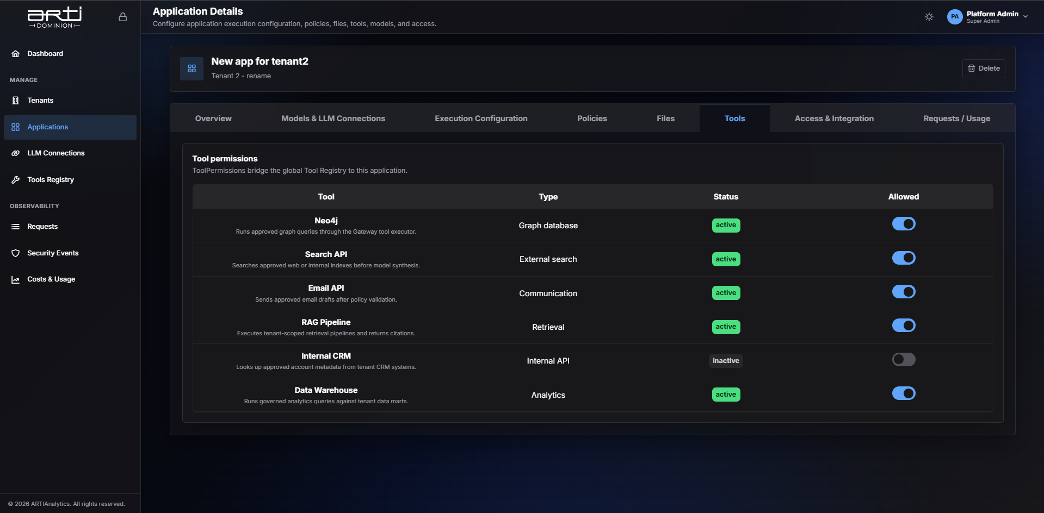Open Applications in the sidebar
The height and width of the screenshot is (513, 1044).
pyautogui.click(x=70, y=127)
